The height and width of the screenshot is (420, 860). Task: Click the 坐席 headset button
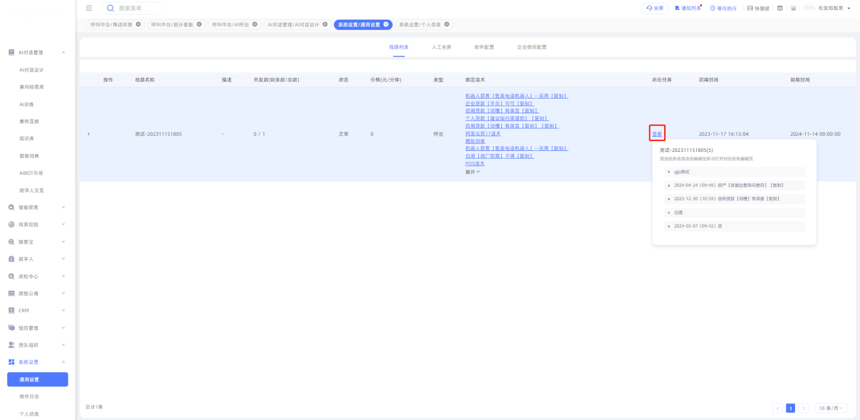(655, 8)
